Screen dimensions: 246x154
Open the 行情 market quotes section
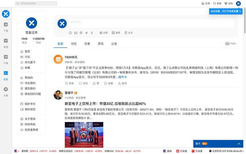[x=6, y=59]
